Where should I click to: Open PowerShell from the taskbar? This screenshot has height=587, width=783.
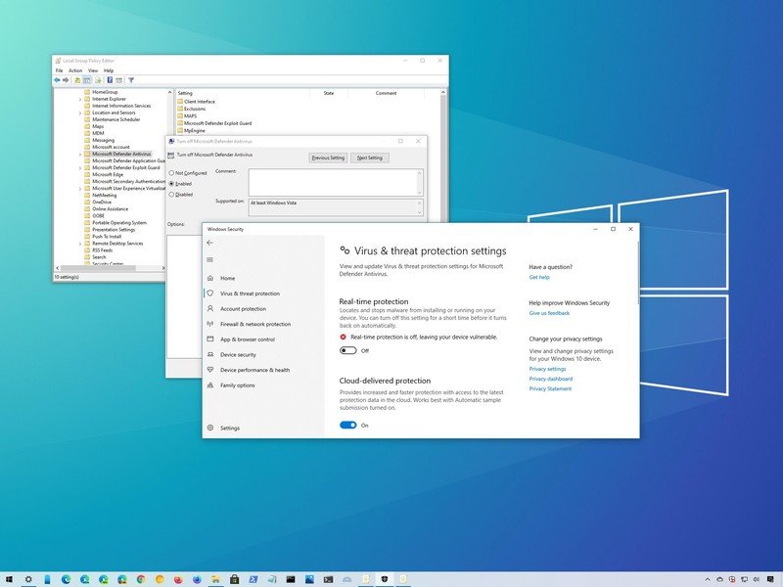253,579
